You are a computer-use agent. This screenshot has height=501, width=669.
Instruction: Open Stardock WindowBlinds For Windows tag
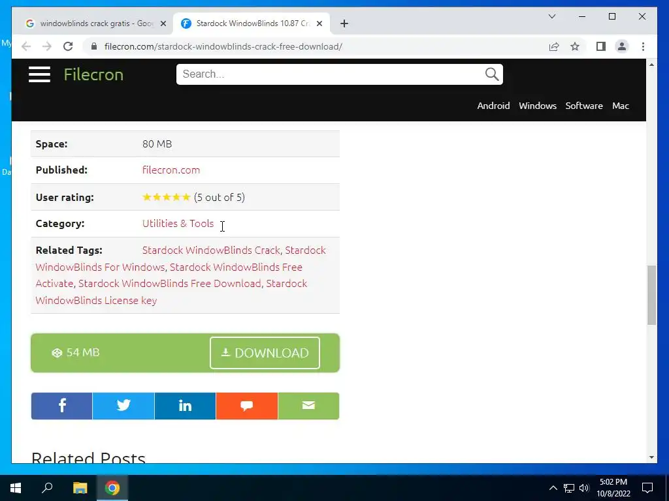coord(100,267)
